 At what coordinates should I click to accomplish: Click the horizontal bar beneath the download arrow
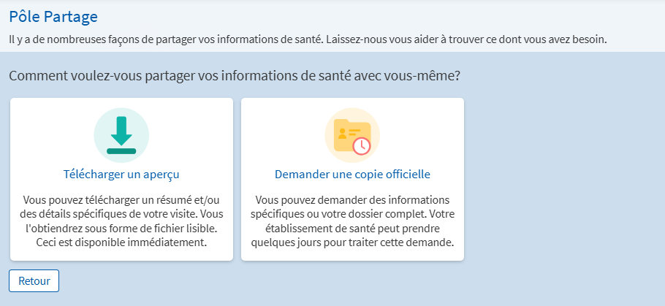[x=121, y=151]
